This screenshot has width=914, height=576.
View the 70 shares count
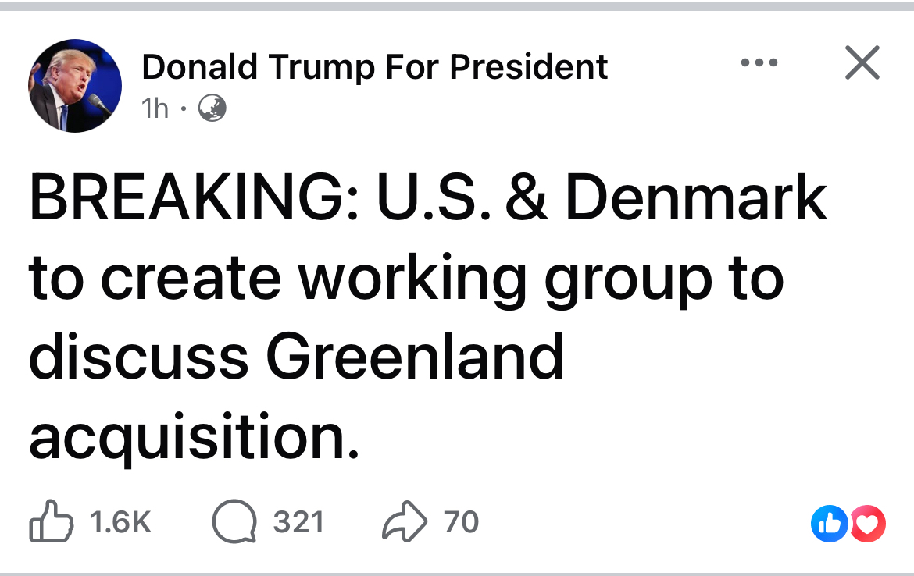[461, 522]
